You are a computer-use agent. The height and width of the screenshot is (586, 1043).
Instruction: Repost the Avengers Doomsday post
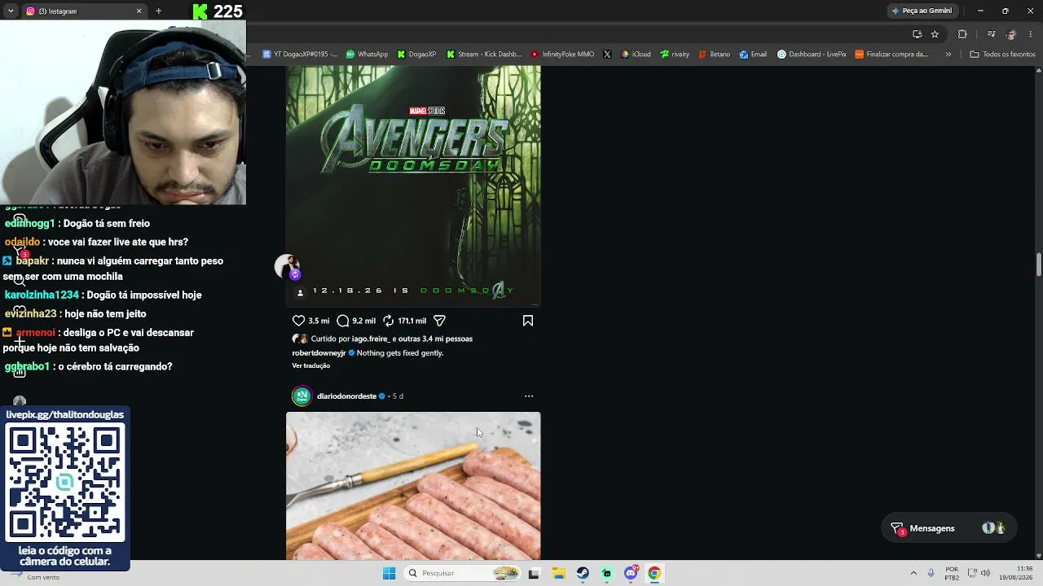coord(389,321)
